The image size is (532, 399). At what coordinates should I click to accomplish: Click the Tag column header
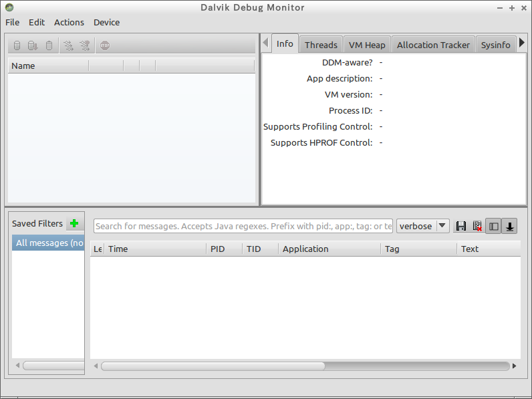418,249
